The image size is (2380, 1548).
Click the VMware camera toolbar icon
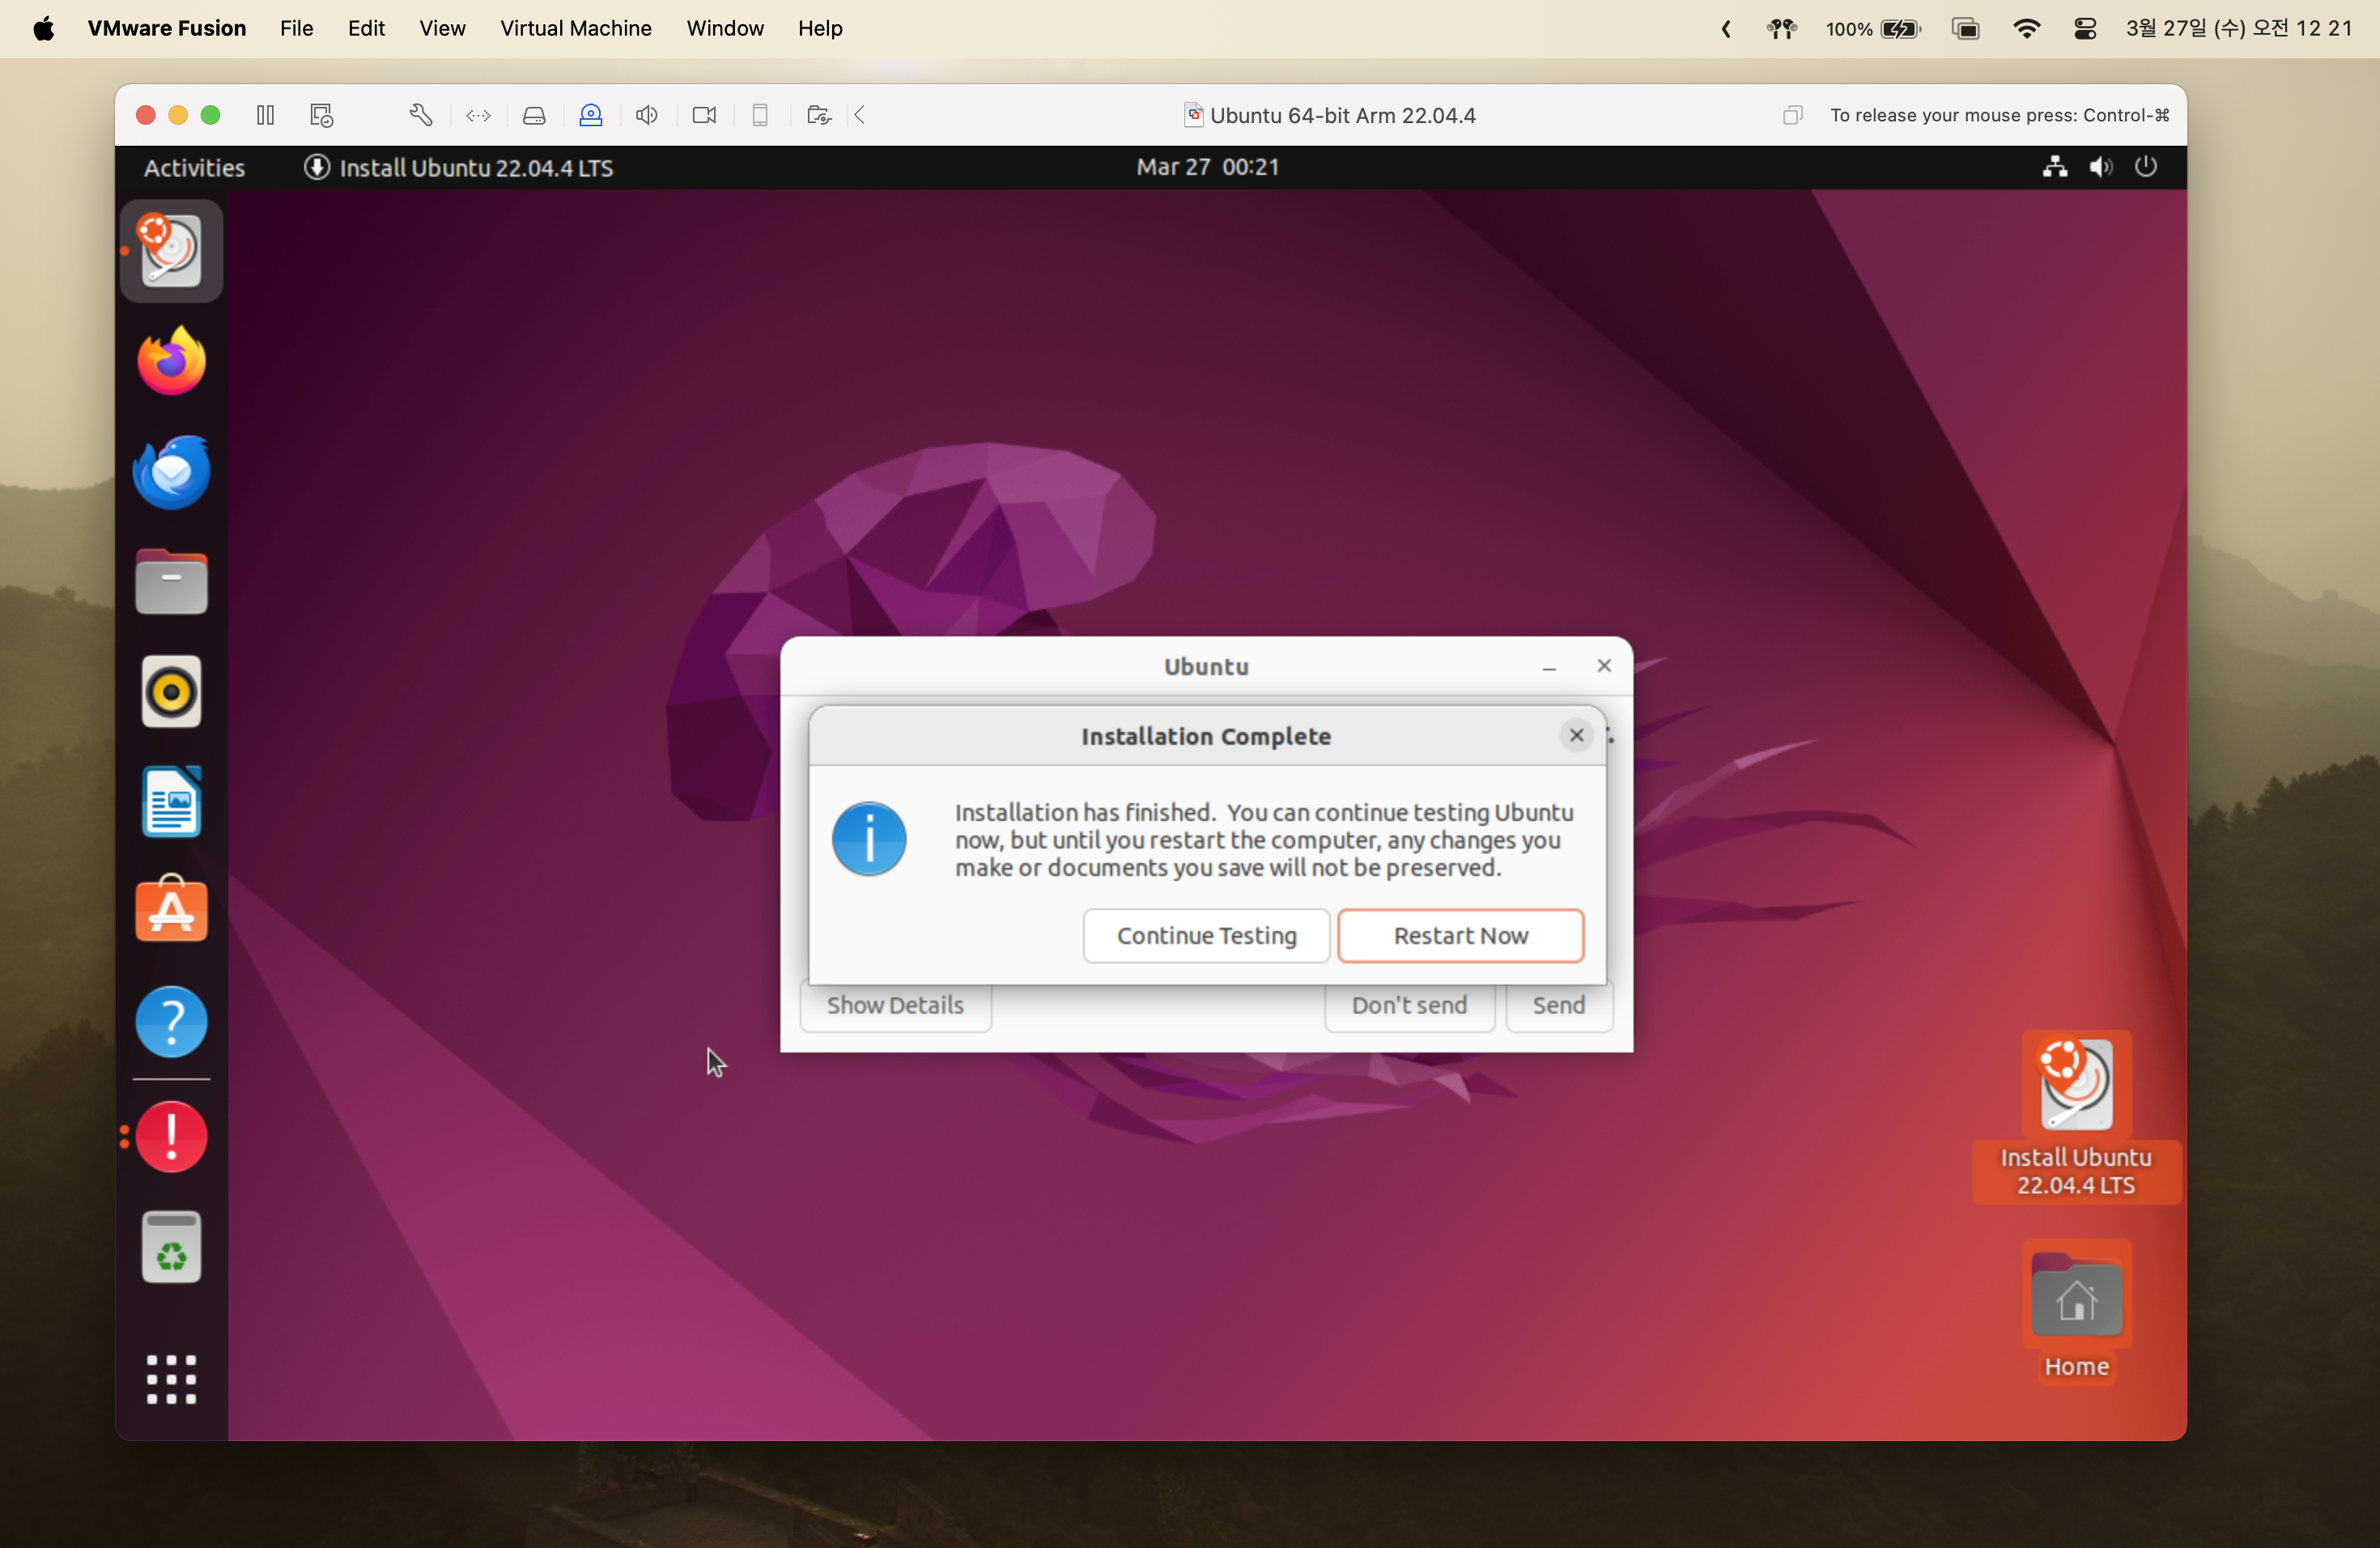704,115
